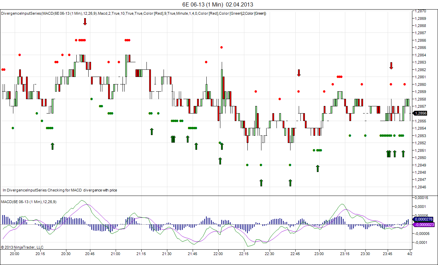Click the 20:15 time axis label
Image resolution: width=438 pixels, height=265 pixels.
pyautogui.click(x=40, y=254)
